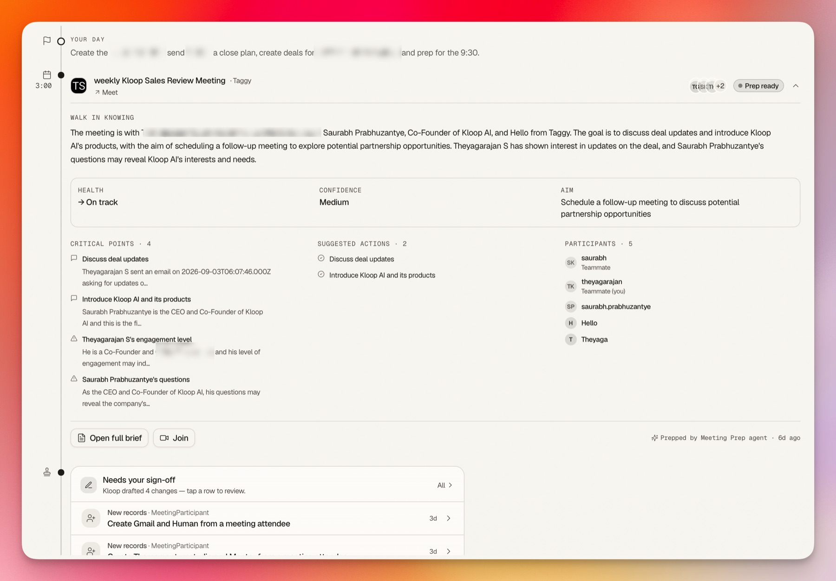This screenshot has width=836, height=581.
Task: Click Saurabh Prabhuzantye's questions critical point
Action: 136,379
